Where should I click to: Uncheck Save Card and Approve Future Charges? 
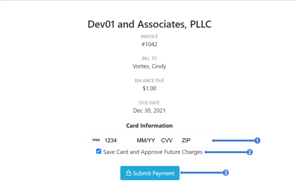tap(99, 151)
